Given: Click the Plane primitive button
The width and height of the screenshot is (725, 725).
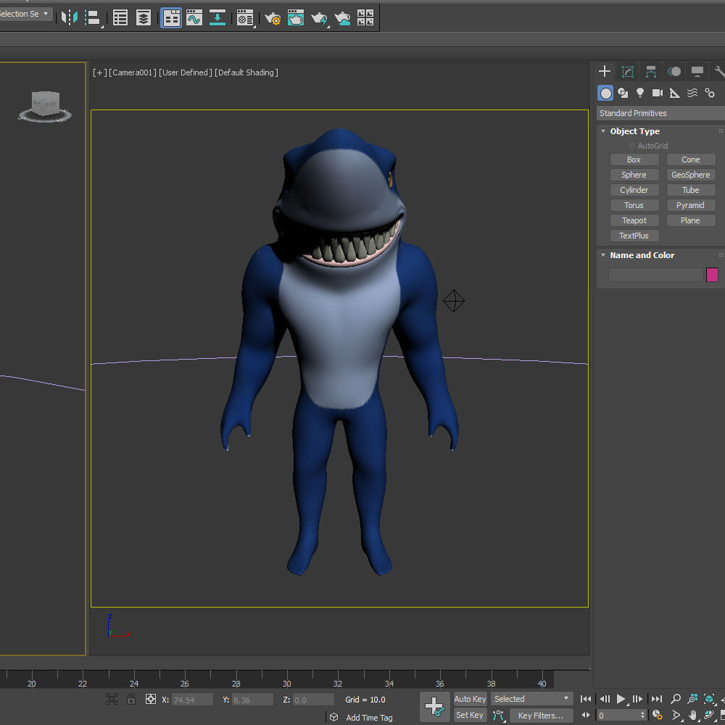Looking at the screenshot, I should point(691,220).
